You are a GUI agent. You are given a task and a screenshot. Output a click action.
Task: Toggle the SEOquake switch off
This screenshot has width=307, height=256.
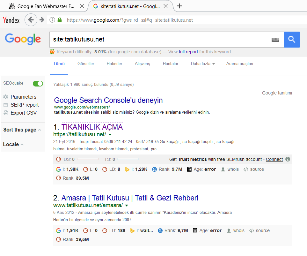(38, 84)
